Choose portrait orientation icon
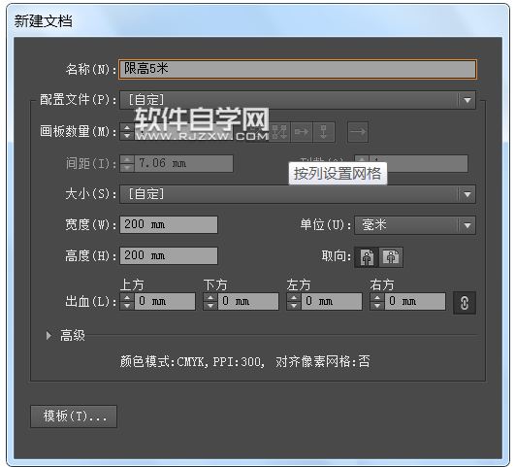The height and width of the screenshot is (467, 516). (367, 257)
